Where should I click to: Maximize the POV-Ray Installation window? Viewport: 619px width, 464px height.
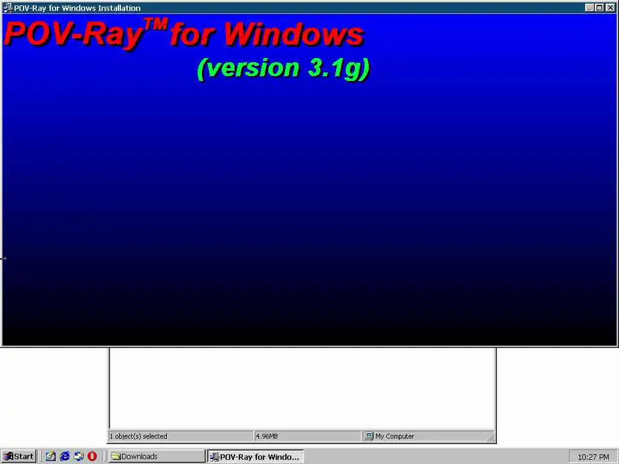pos(599,7)
